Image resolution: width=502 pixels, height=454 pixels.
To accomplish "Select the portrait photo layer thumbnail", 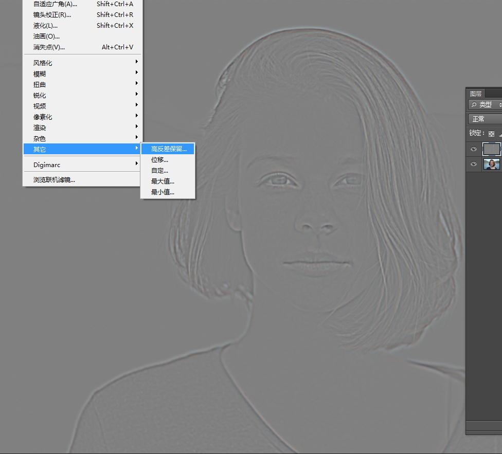I will 491,164.
